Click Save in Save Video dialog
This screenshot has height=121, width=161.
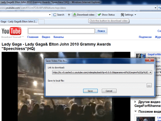click(90, 91)
